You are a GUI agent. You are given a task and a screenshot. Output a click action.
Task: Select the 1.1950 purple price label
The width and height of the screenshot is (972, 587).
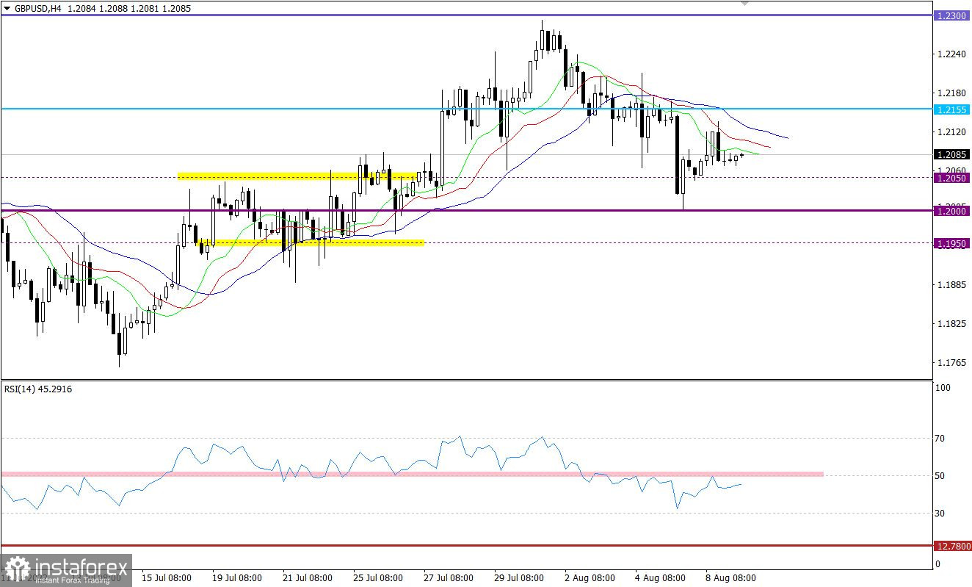951,243
